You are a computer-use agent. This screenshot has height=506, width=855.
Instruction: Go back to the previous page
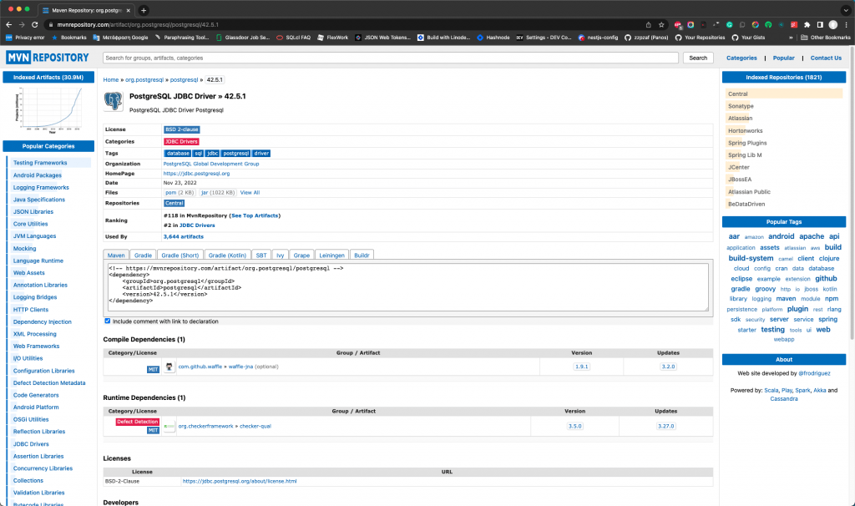(x=8, y=24)
